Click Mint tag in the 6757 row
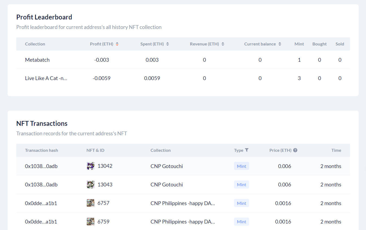Viewport: 366px width, 230px height. point(242,203)
